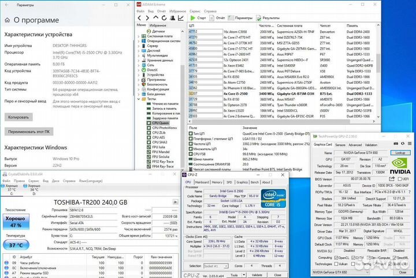Click the next disk arrow in CrystalDiskInfo
416x278 pixels.
[x=176, y=202]
